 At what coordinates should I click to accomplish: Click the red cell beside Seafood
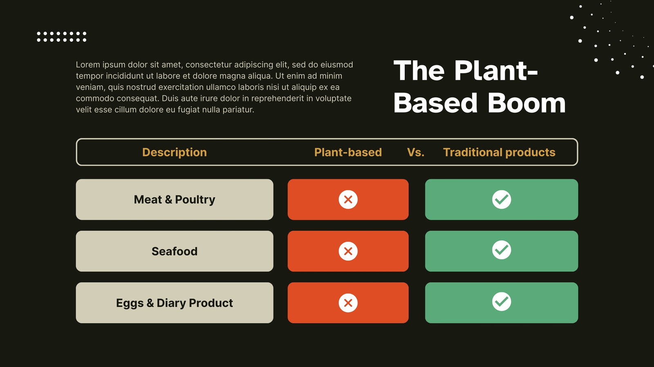coord(348,251)
